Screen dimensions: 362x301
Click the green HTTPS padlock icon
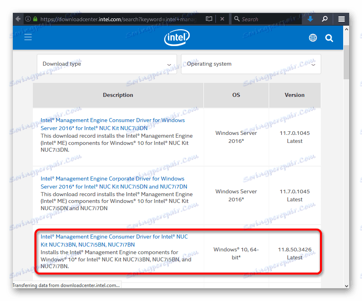[x=36, y=19]
